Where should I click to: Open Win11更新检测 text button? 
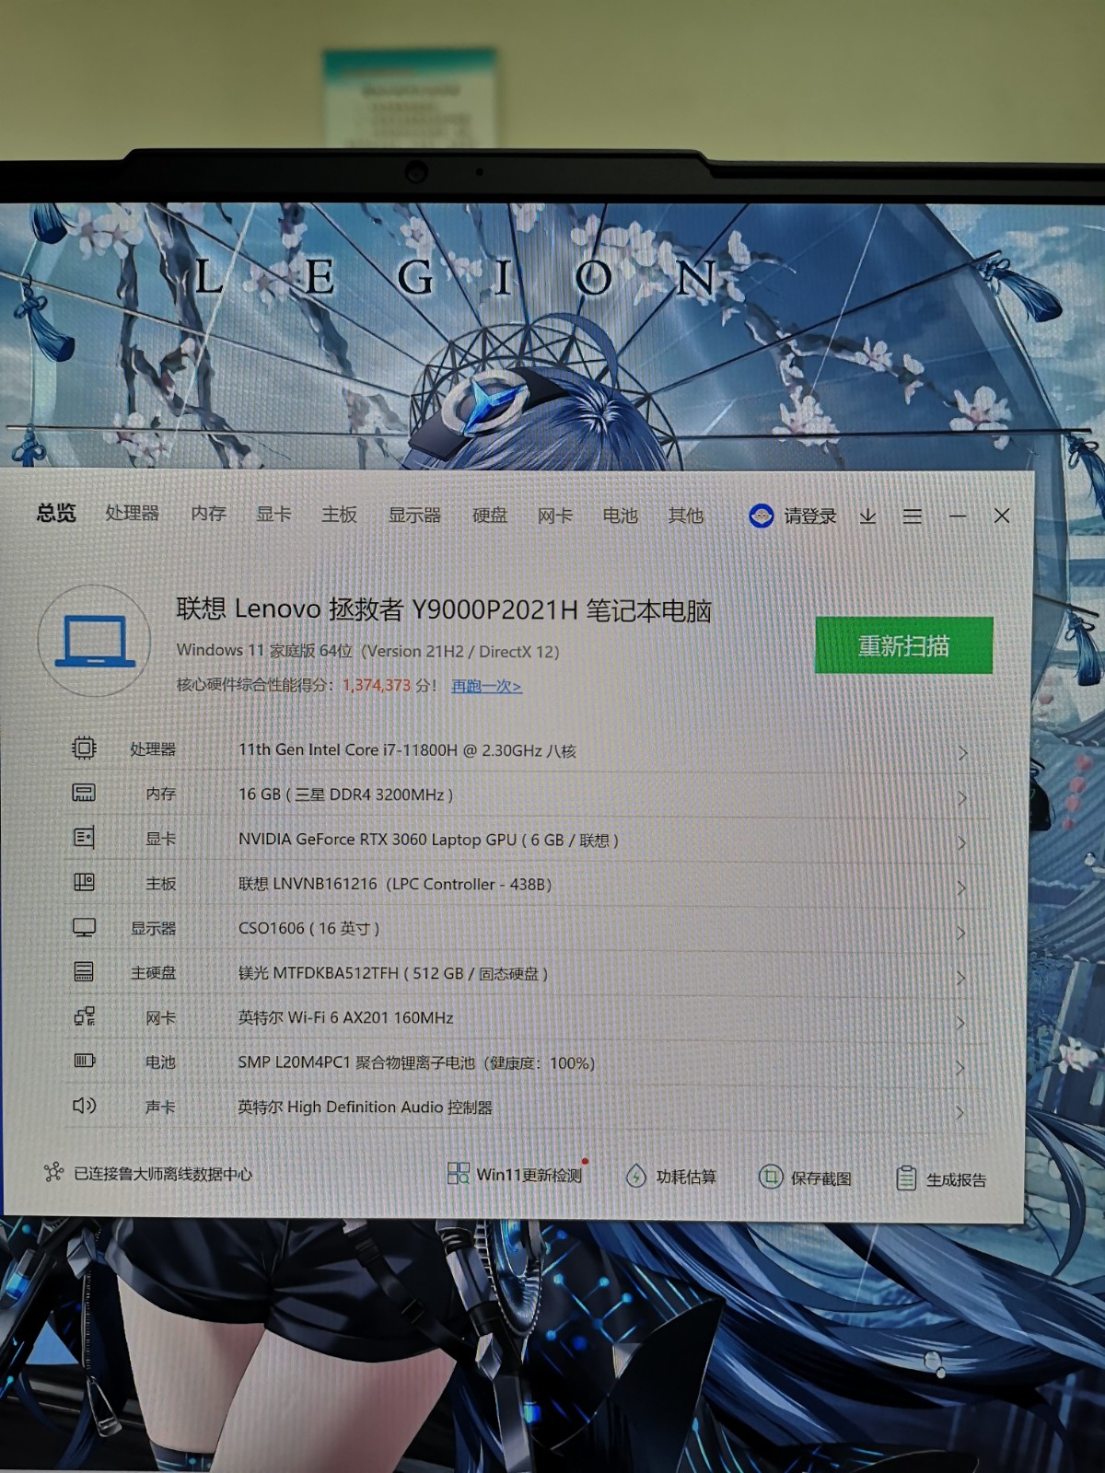click(529, 1175)
